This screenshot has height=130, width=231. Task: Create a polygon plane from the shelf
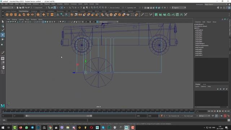[x=28, y=14]
